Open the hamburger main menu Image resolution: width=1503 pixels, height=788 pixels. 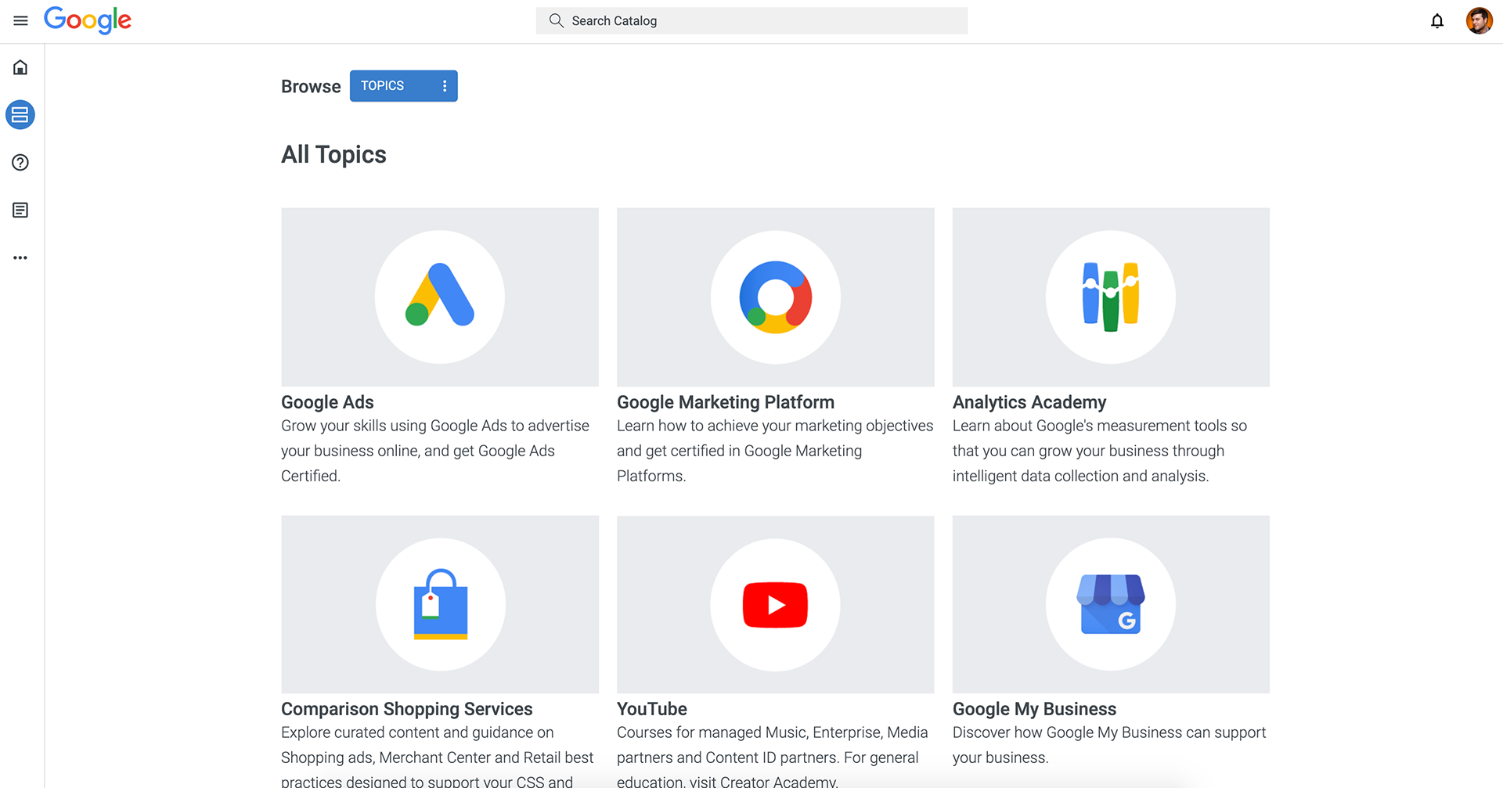[x=20, y=21]
